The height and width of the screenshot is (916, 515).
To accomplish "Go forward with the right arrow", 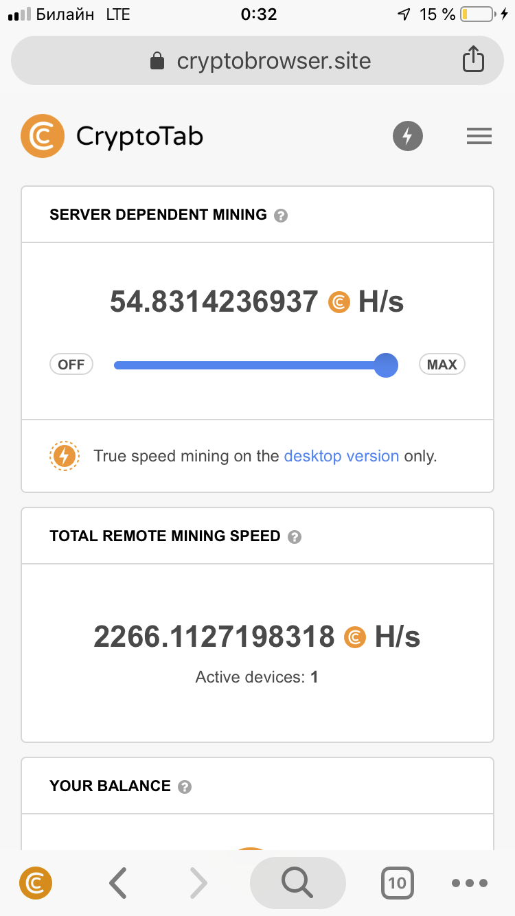I will tap(198, 883).
